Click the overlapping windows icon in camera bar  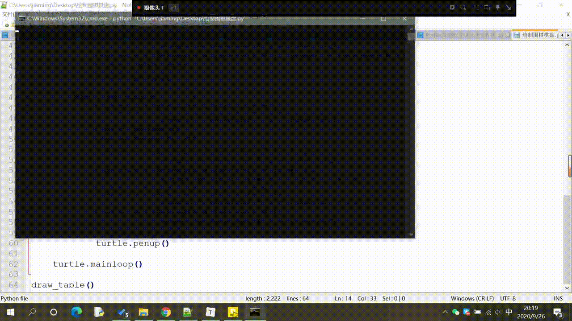[487, 8]
